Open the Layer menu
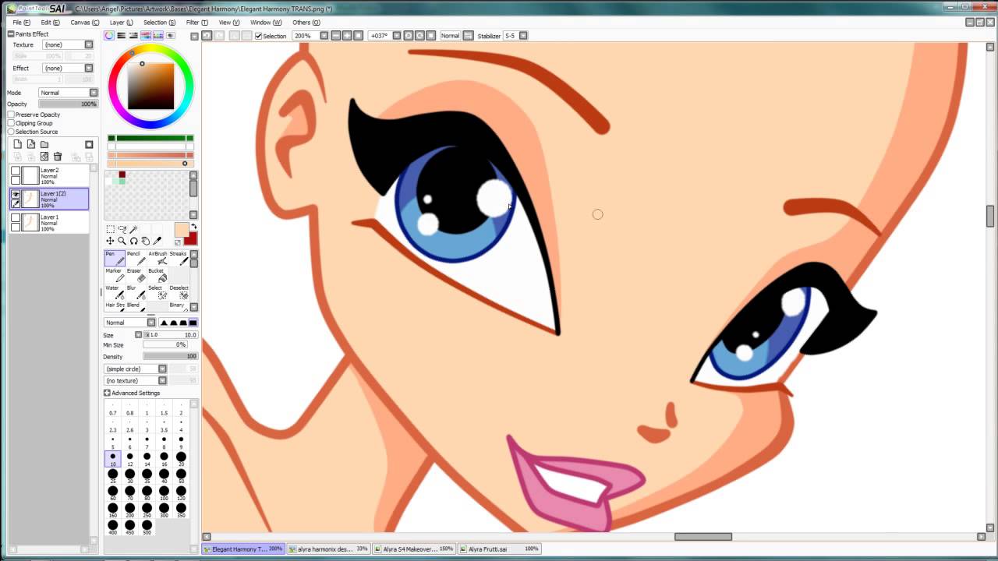Viewport: 998px width, 561px height. (121, 23)
